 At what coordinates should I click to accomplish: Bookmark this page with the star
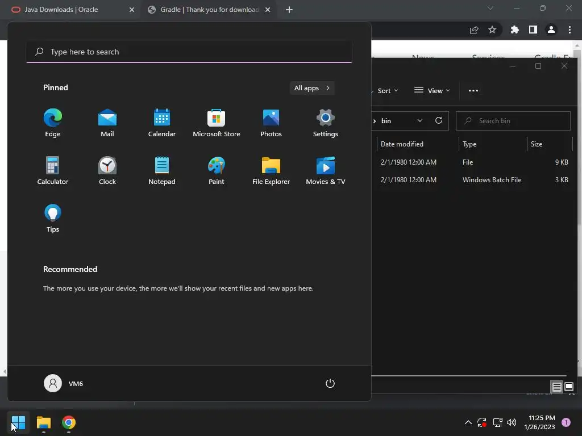[492, 30]
